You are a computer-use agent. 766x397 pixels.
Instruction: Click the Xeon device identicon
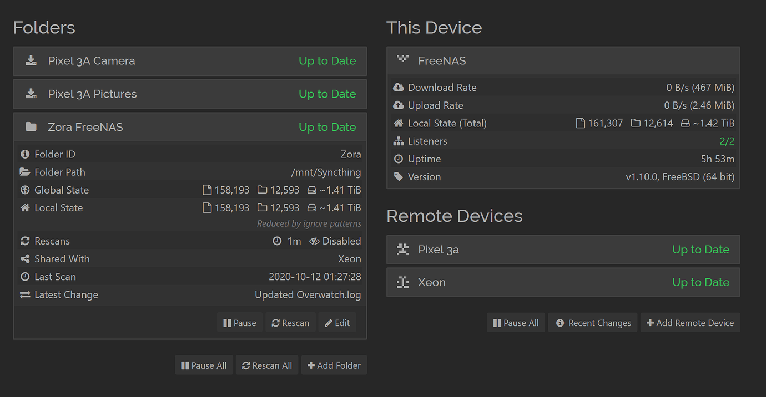coord(402,282)
